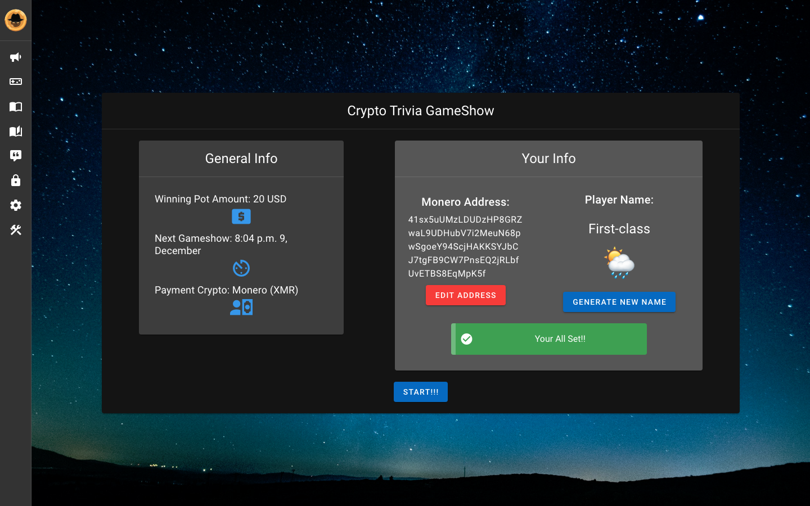Open the quote chat bubble sidebar icon
The height and width of the screenshot is (506, 810).
click(15, 156)
